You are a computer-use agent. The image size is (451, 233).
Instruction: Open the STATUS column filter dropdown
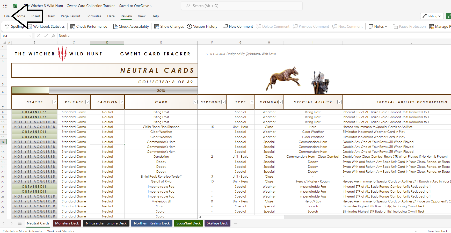(55, 102)
